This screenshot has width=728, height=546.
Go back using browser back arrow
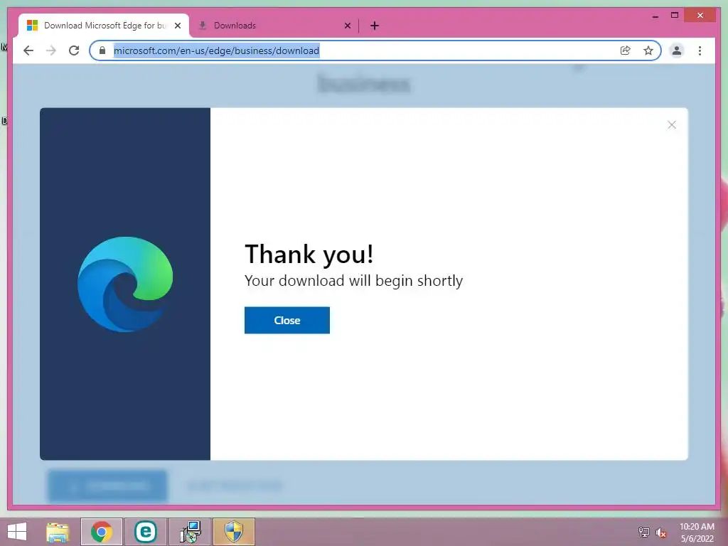coord(28,50)
